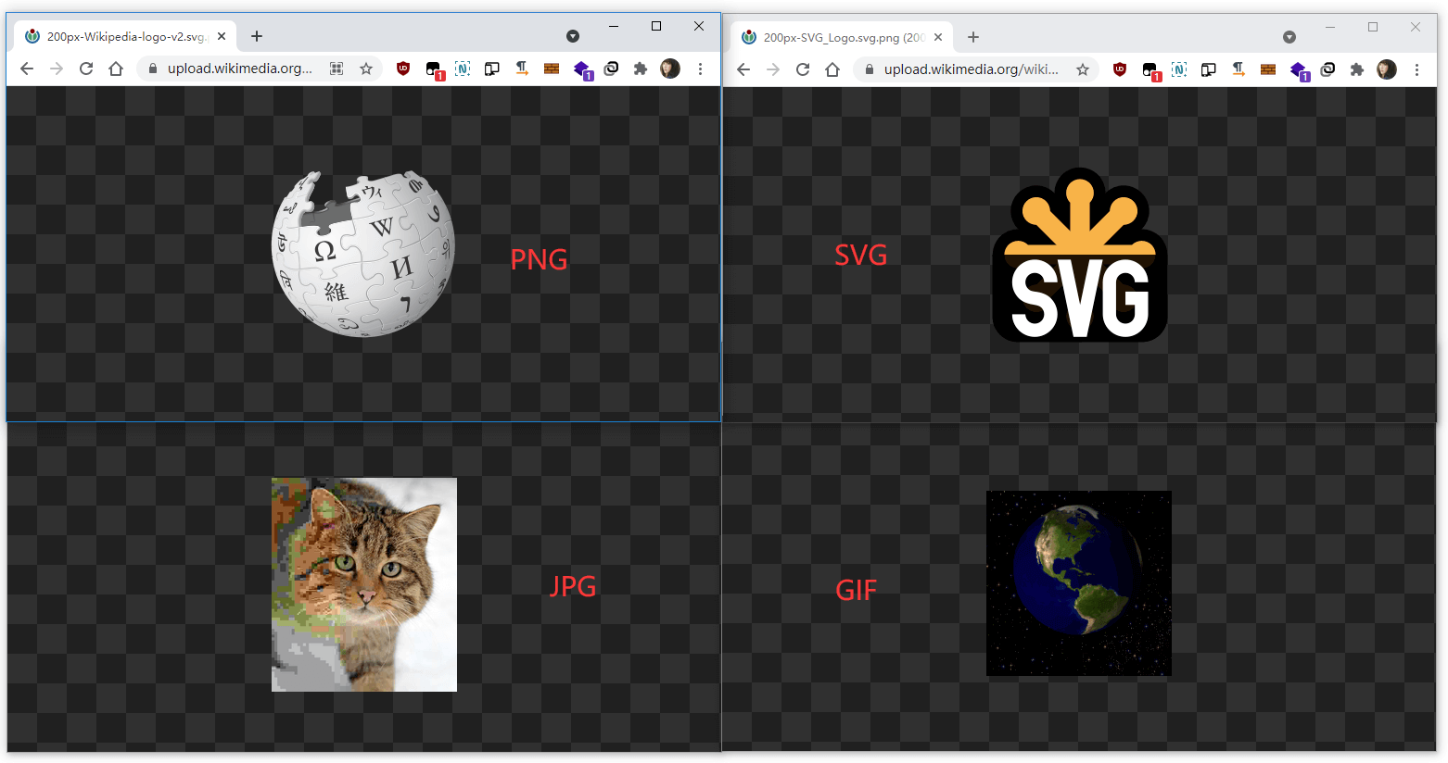Click the Earth globe GIF image

click(x=1079, y=583)
